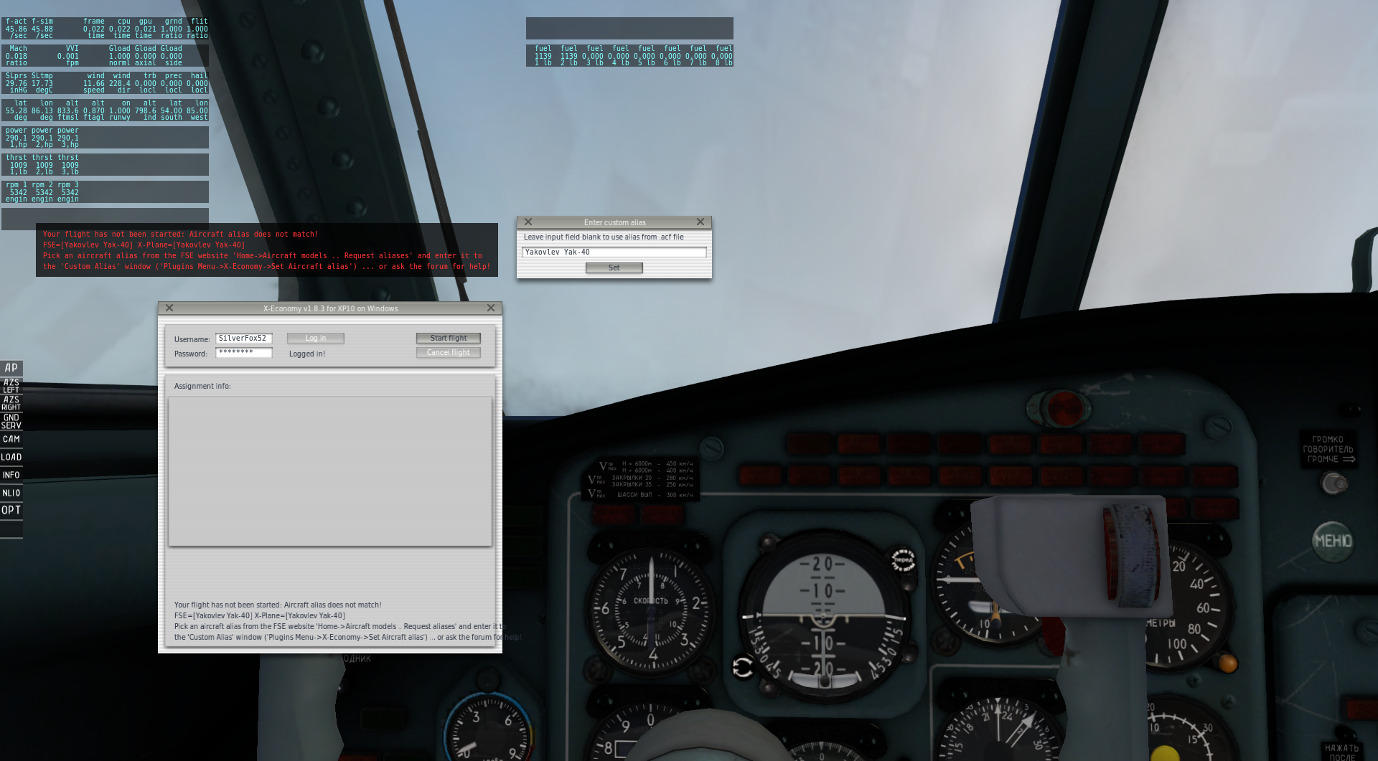
Task: Click the speed limits placard with ШАССИ ВЫП
Action: point(641,478)
